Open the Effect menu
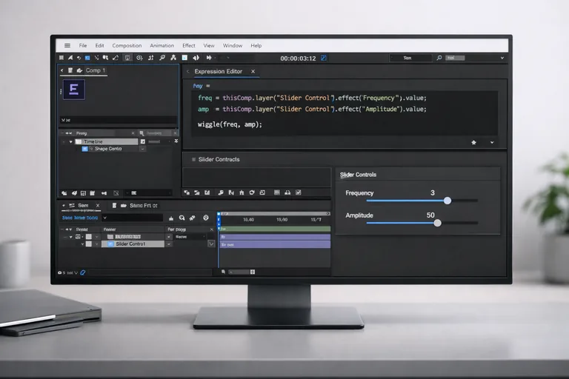 [x=189, y=45]
